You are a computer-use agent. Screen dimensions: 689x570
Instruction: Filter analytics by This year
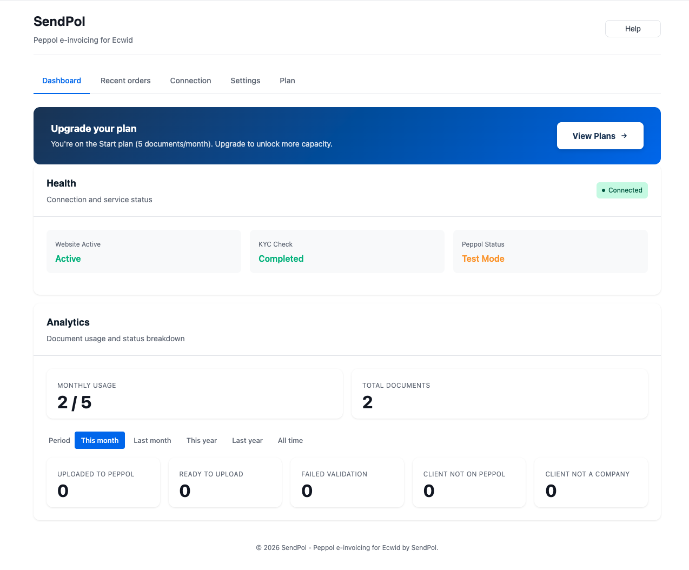[x=202, y=440]
